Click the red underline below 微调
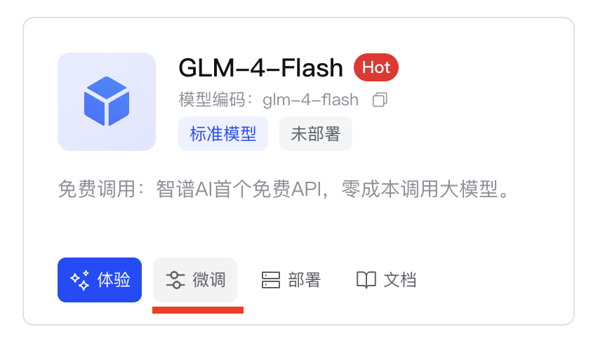598x341 pixels. pyautogui.click(x=198, y=310)
